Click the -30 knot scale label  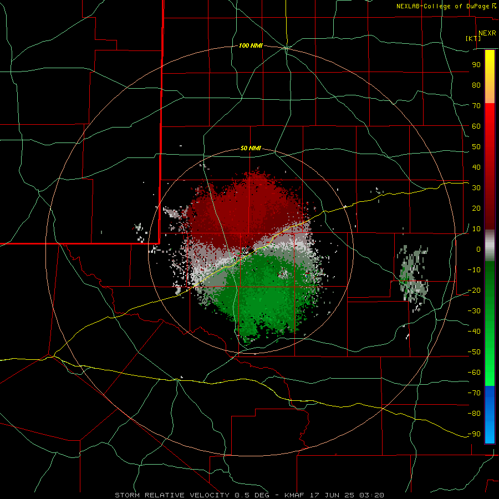pos(474,311)
